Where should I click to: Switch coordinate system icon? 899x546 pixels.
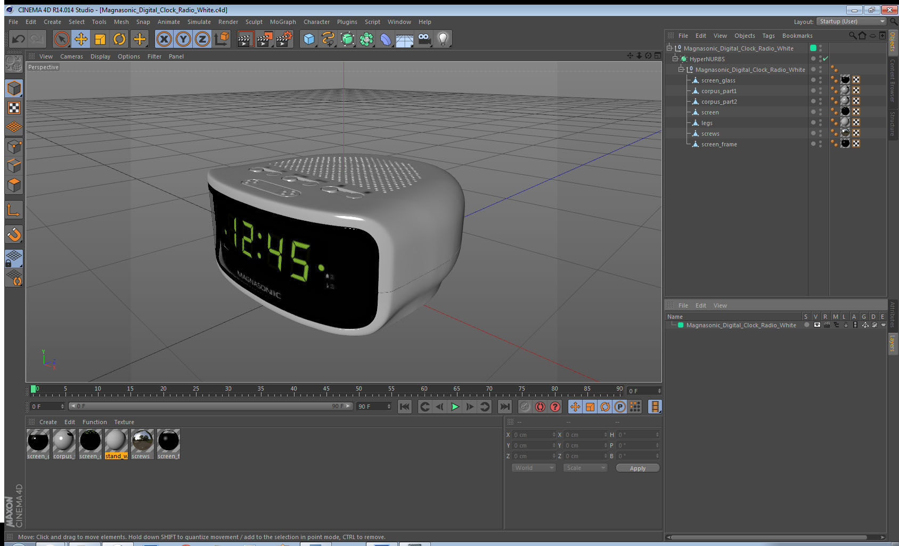[x=222, y=39]
